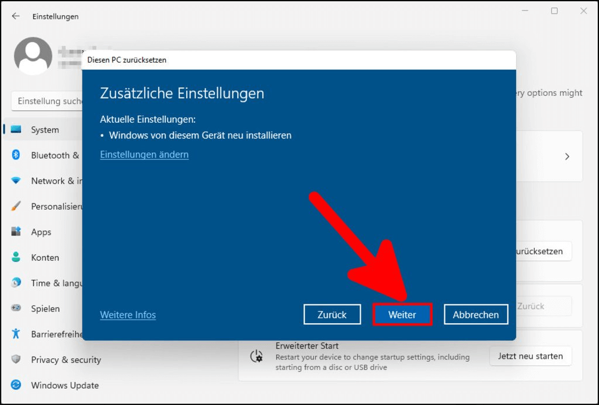Select the Privacy & security shield icon
Screen dimensions: 599x405
17,360
